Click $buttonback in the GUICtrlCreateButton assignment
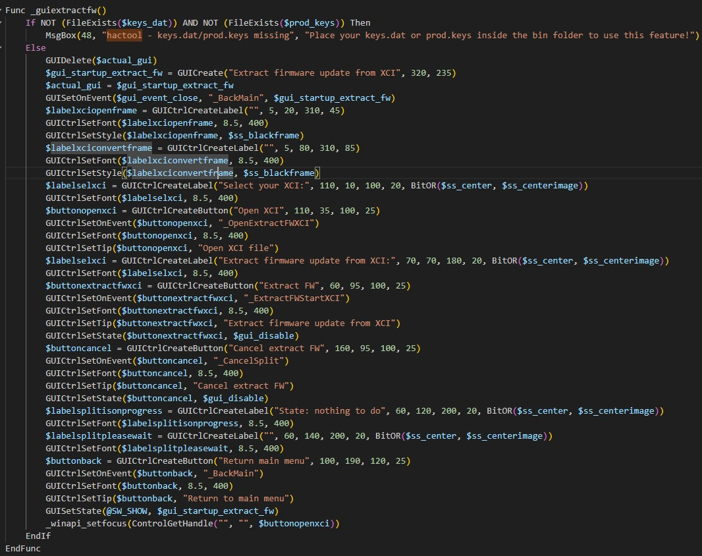The width and height of the screenshot is (702, 556). click(73, 461)
